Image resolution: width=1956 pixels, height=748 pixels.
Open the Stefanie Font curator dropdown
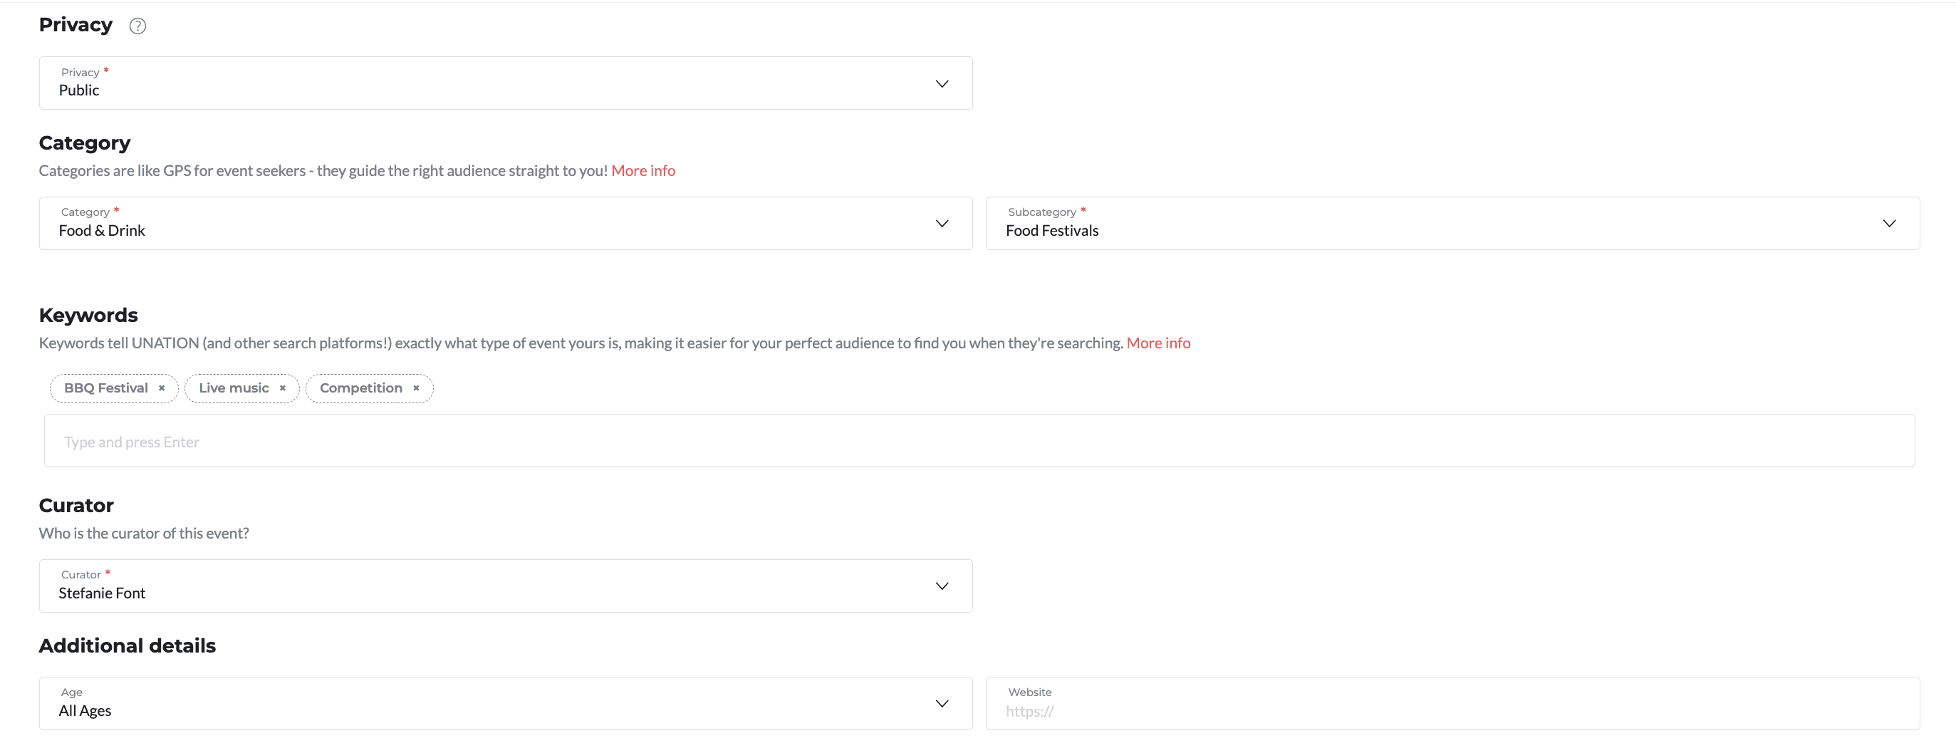pos(506,586)
